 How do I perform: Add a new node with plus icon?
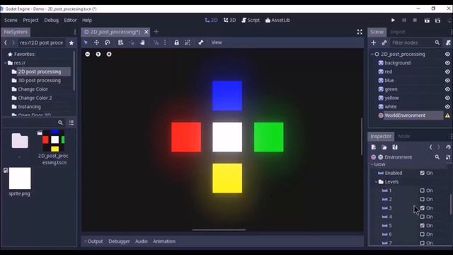(373, 42)
